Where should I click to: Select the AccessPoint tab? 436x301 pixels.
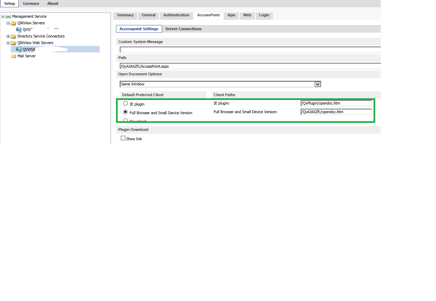[x=208, y=15]
